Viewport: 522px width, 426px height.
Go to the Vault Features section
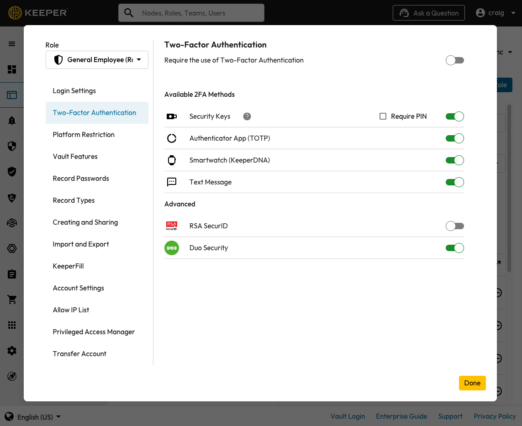(75, 157)
